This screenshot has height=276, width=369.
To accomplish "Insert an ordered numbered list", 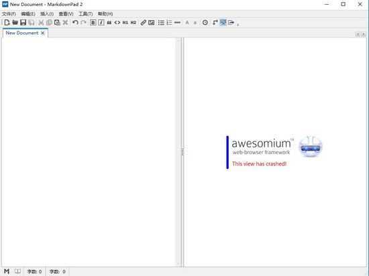I will pos(169,23).
